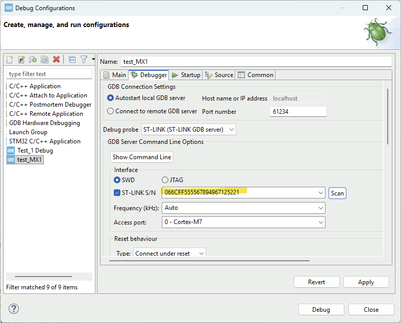
Task: Delete the selected launch configuration
Action: 56,60
